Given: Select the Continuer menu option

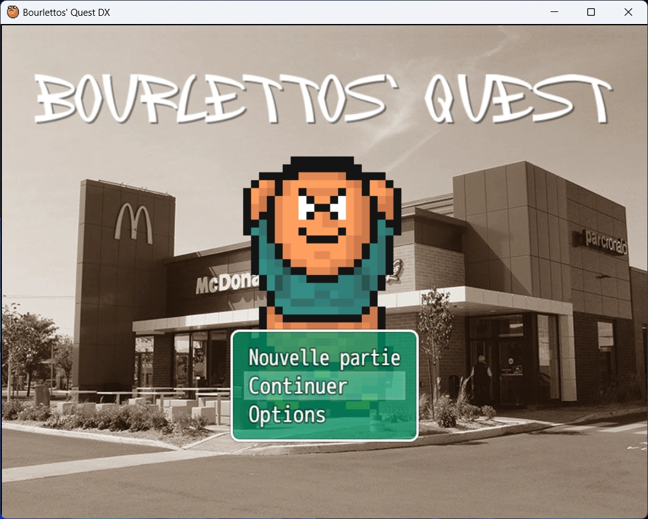Looking at the screenshot, I should pos(298,386).
